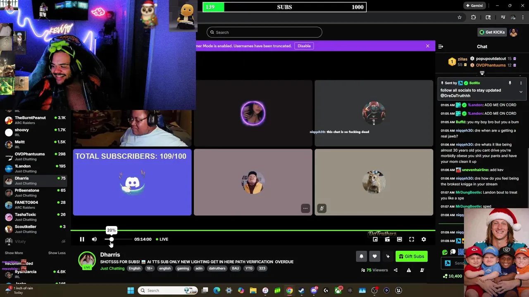Disable Streamer Mode from the banner
Image resolution: width=529 pixels, height=297 pixels.
coord(304,46)
